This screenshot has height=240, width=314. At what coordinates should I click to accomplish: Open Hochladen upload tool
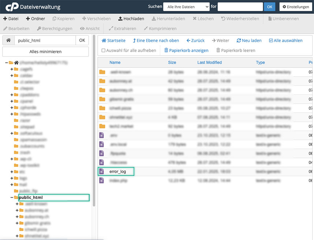pyautogui.click(x=131, y=19)
